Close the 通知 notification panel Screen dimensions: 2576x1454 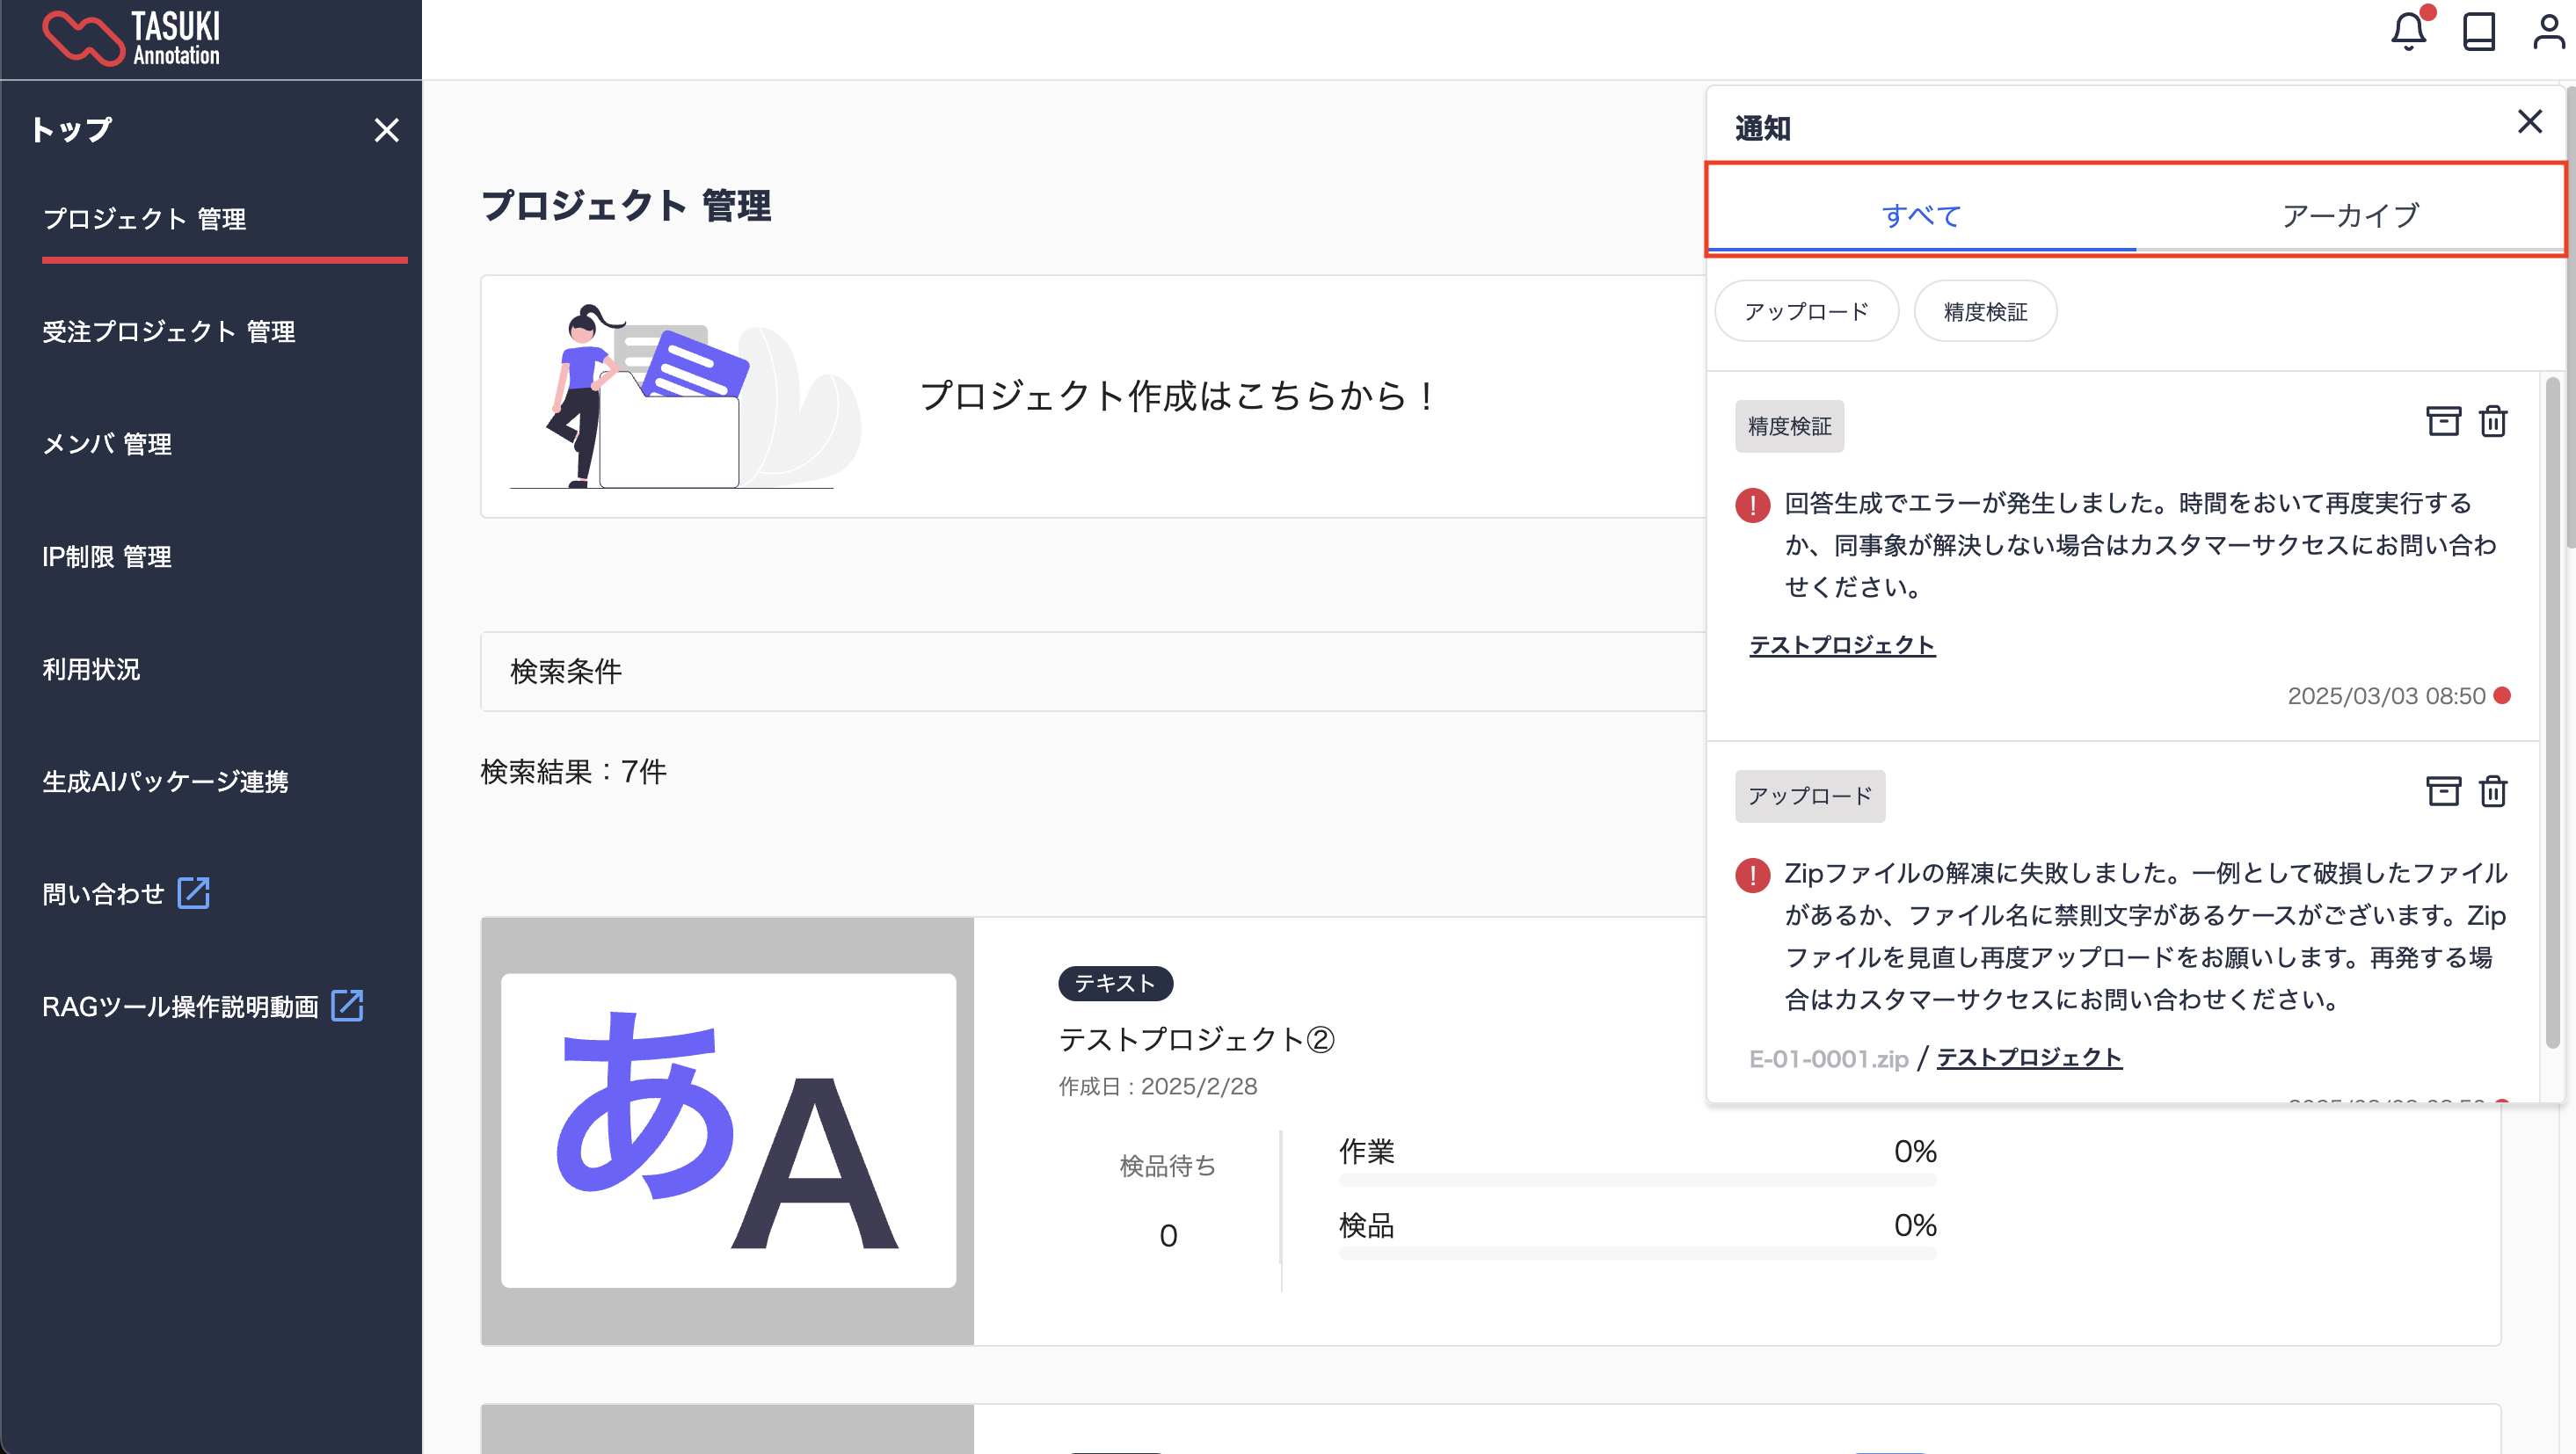[2529, 122]
